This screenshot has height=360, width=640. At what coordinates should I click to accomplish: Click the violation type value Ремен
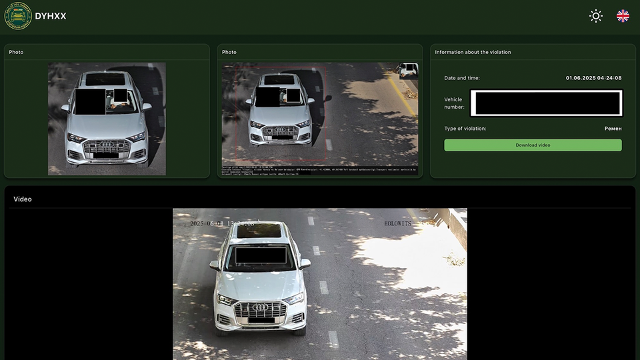tap(613, 128)
